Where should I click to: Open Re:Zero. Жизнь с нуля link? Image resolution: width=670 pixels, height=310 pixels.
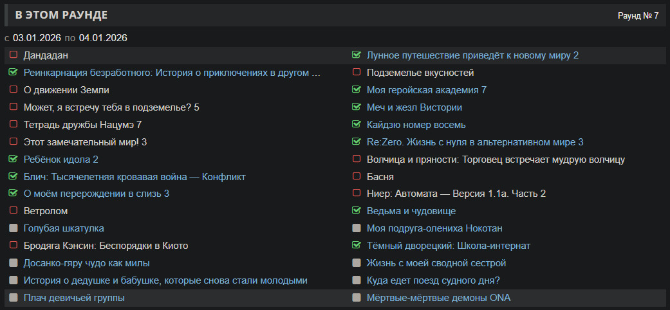click(x=474, y=141)
